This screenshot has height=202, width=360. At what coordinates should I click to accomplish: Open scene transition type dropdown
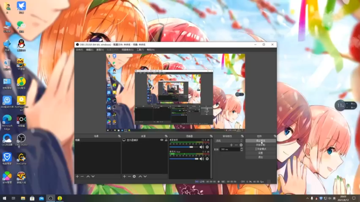[x=229, y=141]
